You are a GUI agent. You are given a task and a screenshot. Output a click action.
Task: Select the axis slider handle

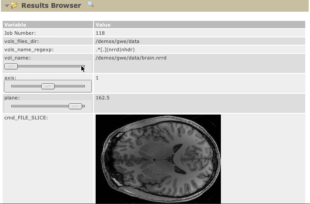48,86
